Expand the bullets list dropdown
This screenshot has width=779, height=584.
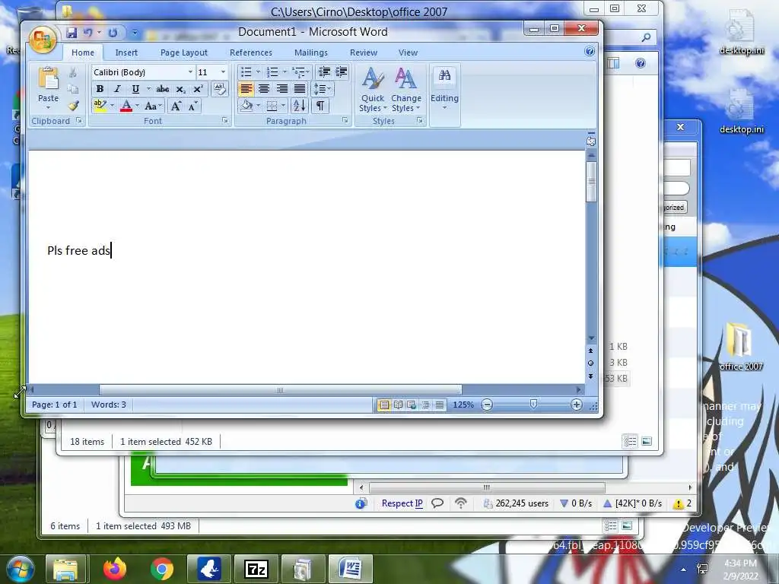point(258,72)
